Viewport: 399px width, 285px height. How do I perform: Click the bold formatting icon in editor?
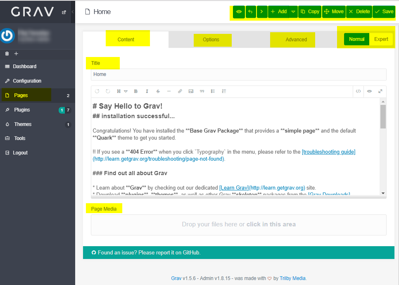pos(136,91)
